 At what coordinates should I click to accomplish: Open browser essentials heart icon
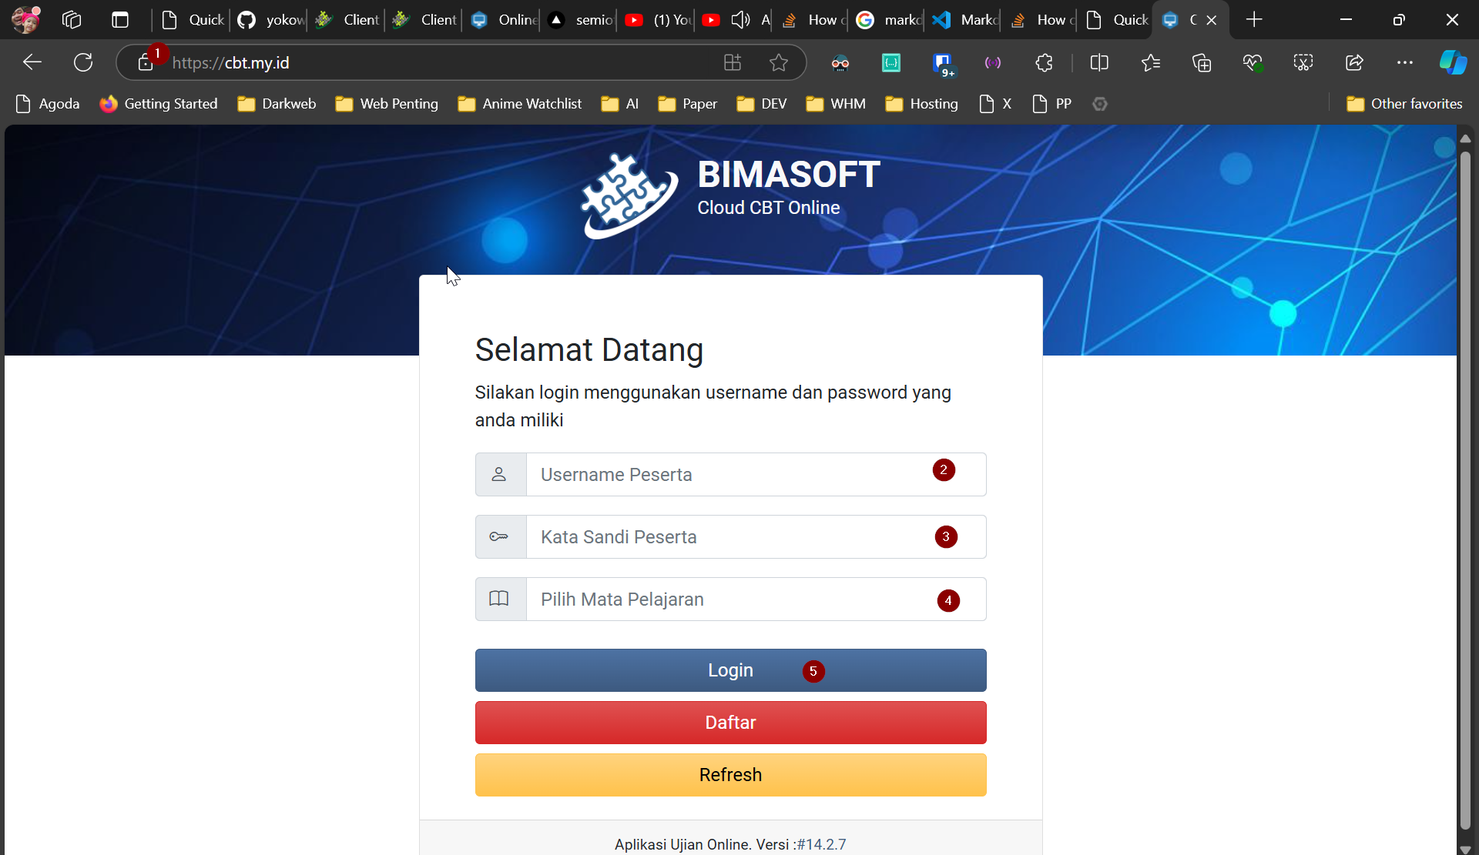click(1253, 62)
